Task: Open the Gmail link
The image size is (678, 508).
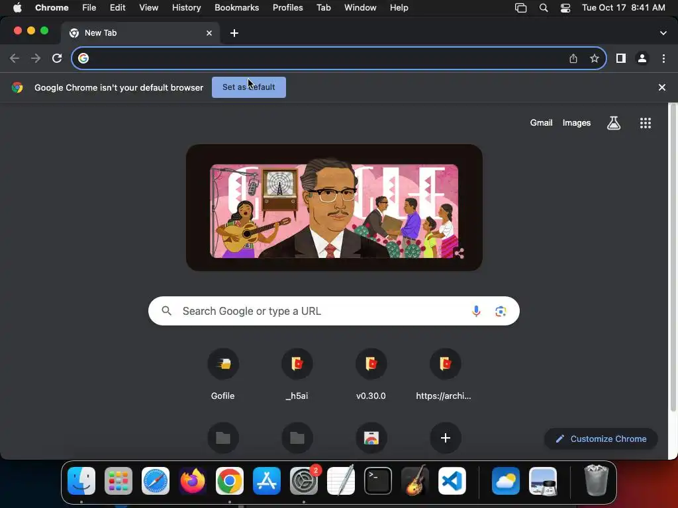Action: coord(542,122)
